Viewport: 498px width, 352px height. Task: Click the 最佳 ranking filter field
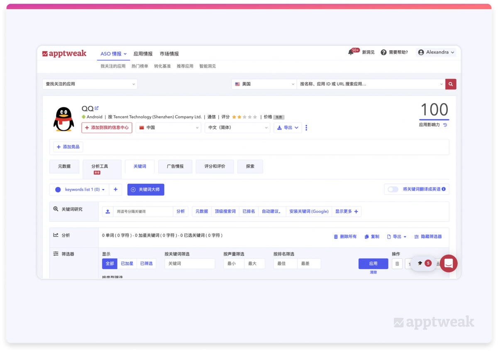click(286, 263)
